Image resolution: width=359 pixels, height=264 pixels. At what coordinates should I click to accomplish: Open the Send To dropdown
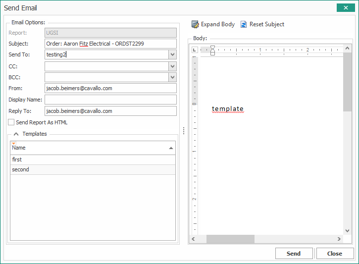point(172,54)
